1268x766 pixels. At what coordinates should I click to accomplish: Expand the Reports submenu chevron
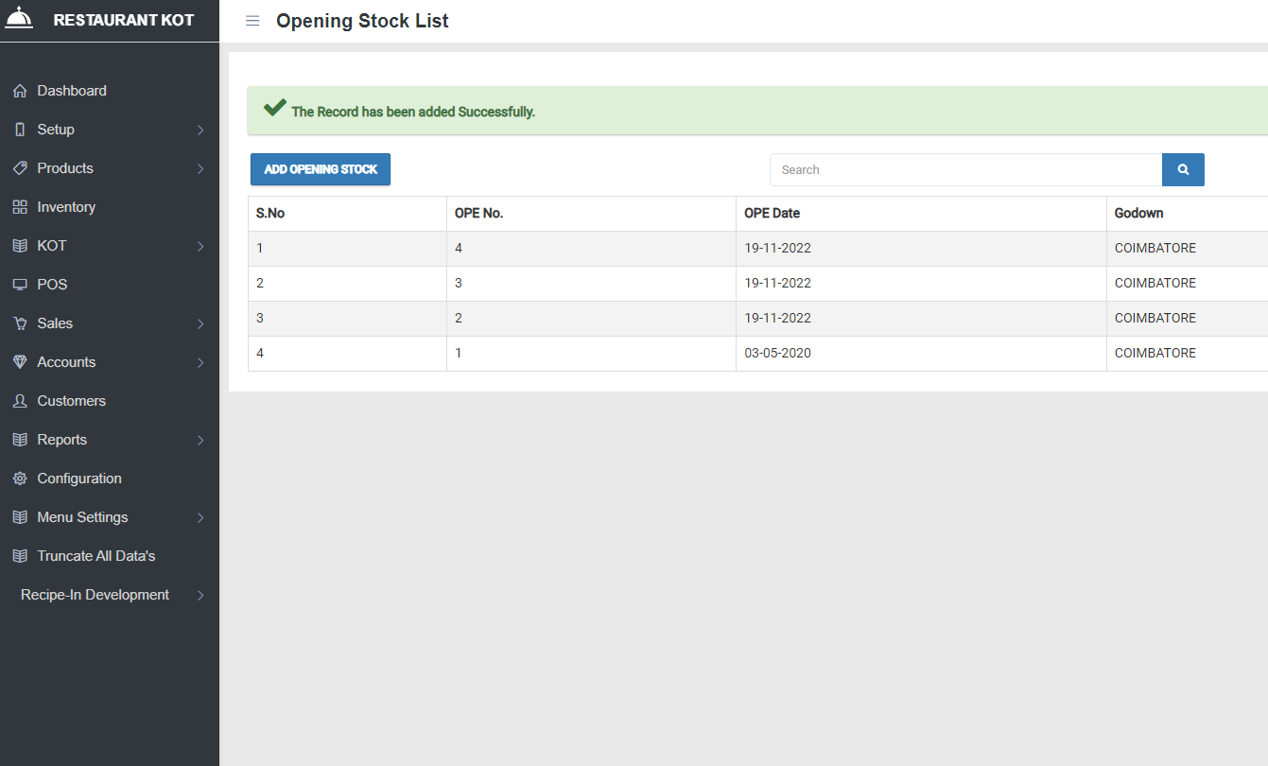tap(200, 441)
